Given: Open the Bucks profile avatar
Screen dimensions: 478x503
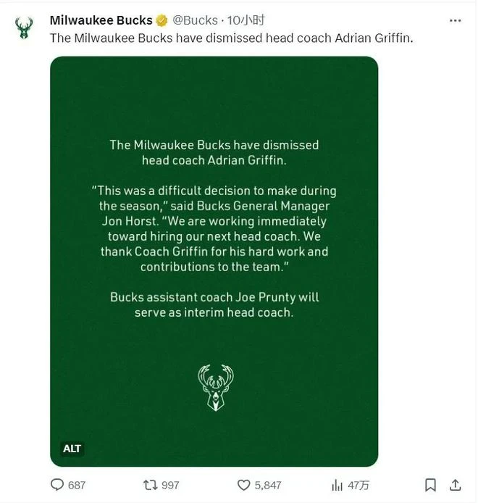Looking at the screenshot, I should 24,28.
